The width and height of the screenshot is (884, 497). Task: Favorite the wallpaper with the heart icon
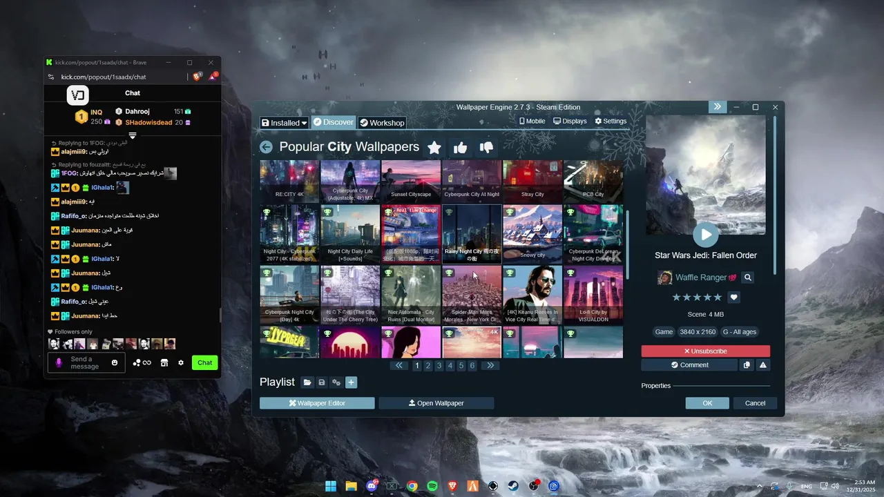(734, 298)
